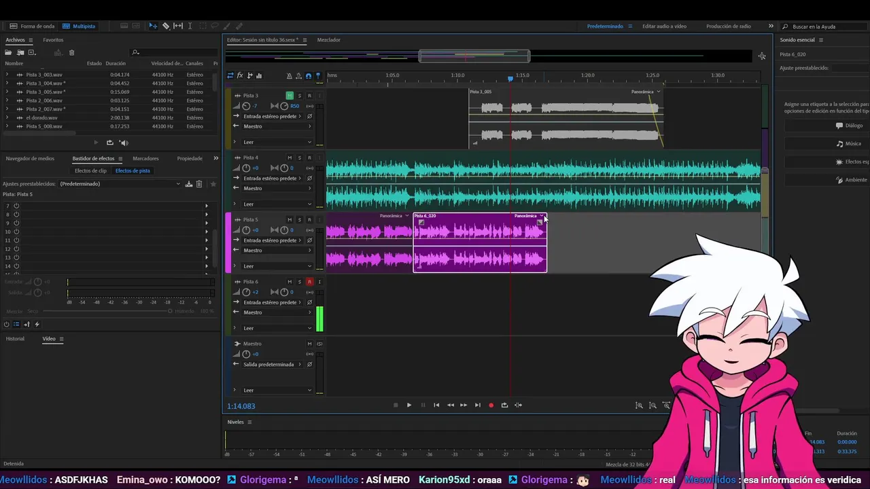The width and height of the screenshot is (870, 489).
Task: Click skip selection icon in transport
Action: tap(518, 405)
